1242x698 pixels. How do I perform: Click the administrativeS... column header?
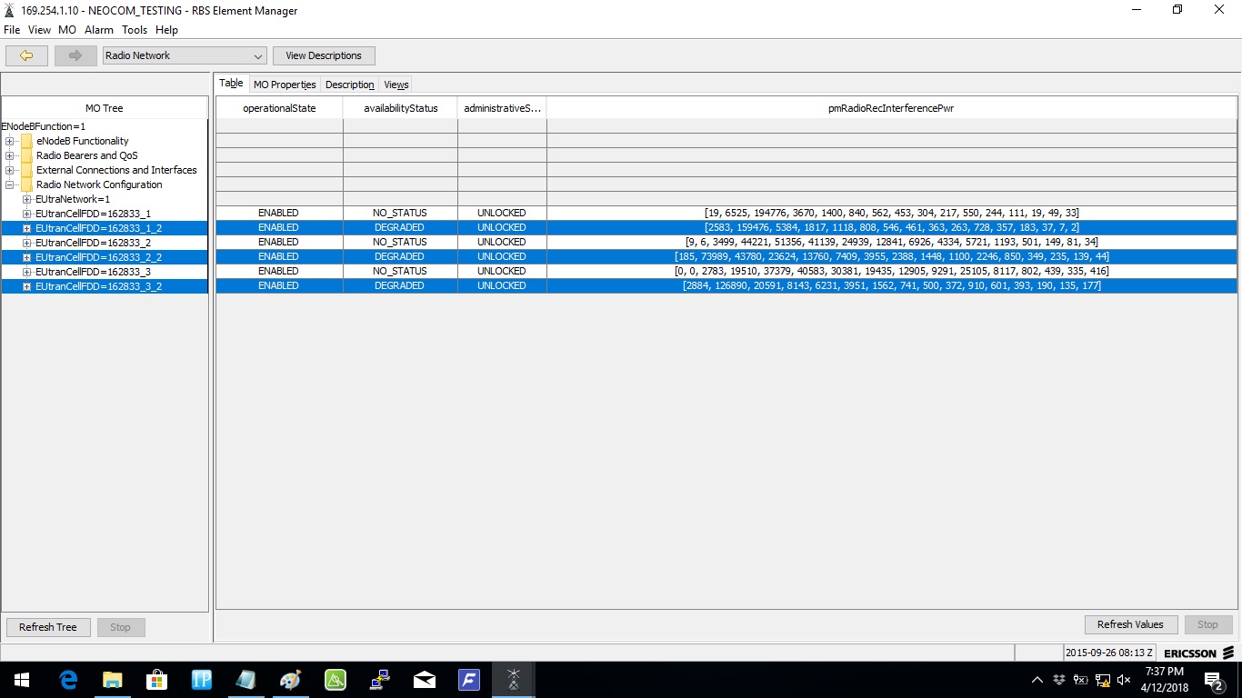(x=502, y=108)
